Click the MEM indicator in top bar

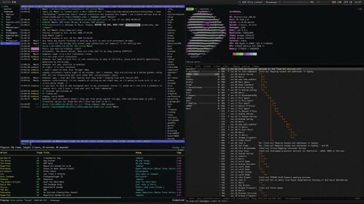pos(336,2)
